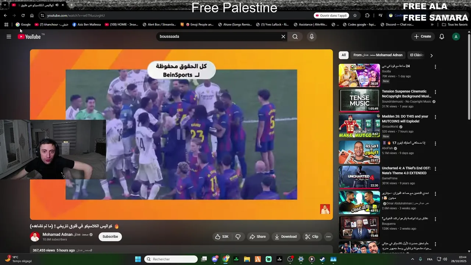This screenshot has width=471, height=265.
Task: Like the video with thumbs up
Action: (222, 237)
